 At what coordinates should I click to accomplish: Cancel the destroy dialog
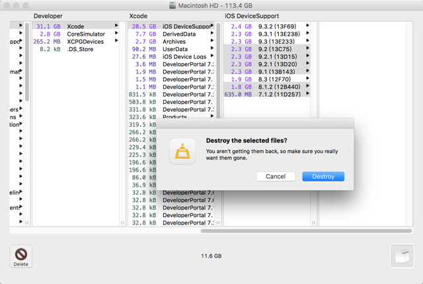coord(276,177)
